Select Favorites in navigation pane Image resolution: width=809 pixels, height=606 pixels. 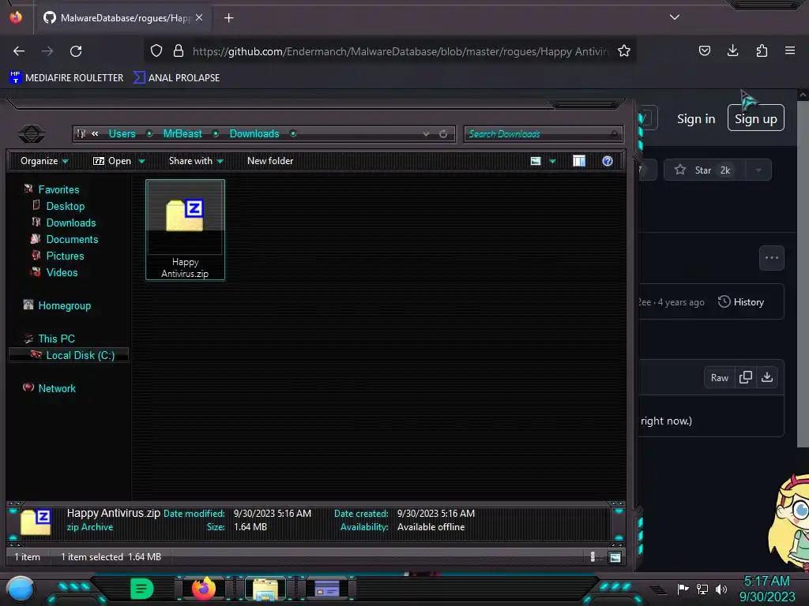(58, 189)
